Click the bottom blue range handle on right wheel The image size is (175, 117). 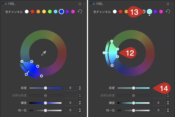click(x=112, y=65)
